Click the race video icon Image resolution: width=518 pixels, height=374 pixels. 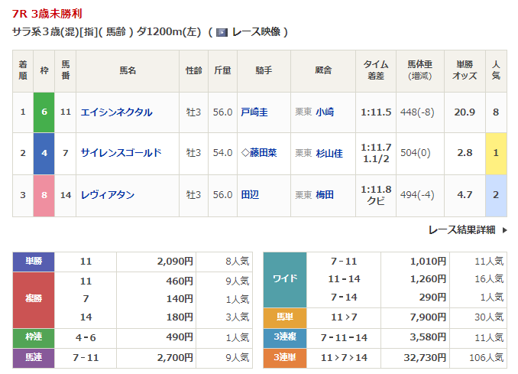pos(222,32)
